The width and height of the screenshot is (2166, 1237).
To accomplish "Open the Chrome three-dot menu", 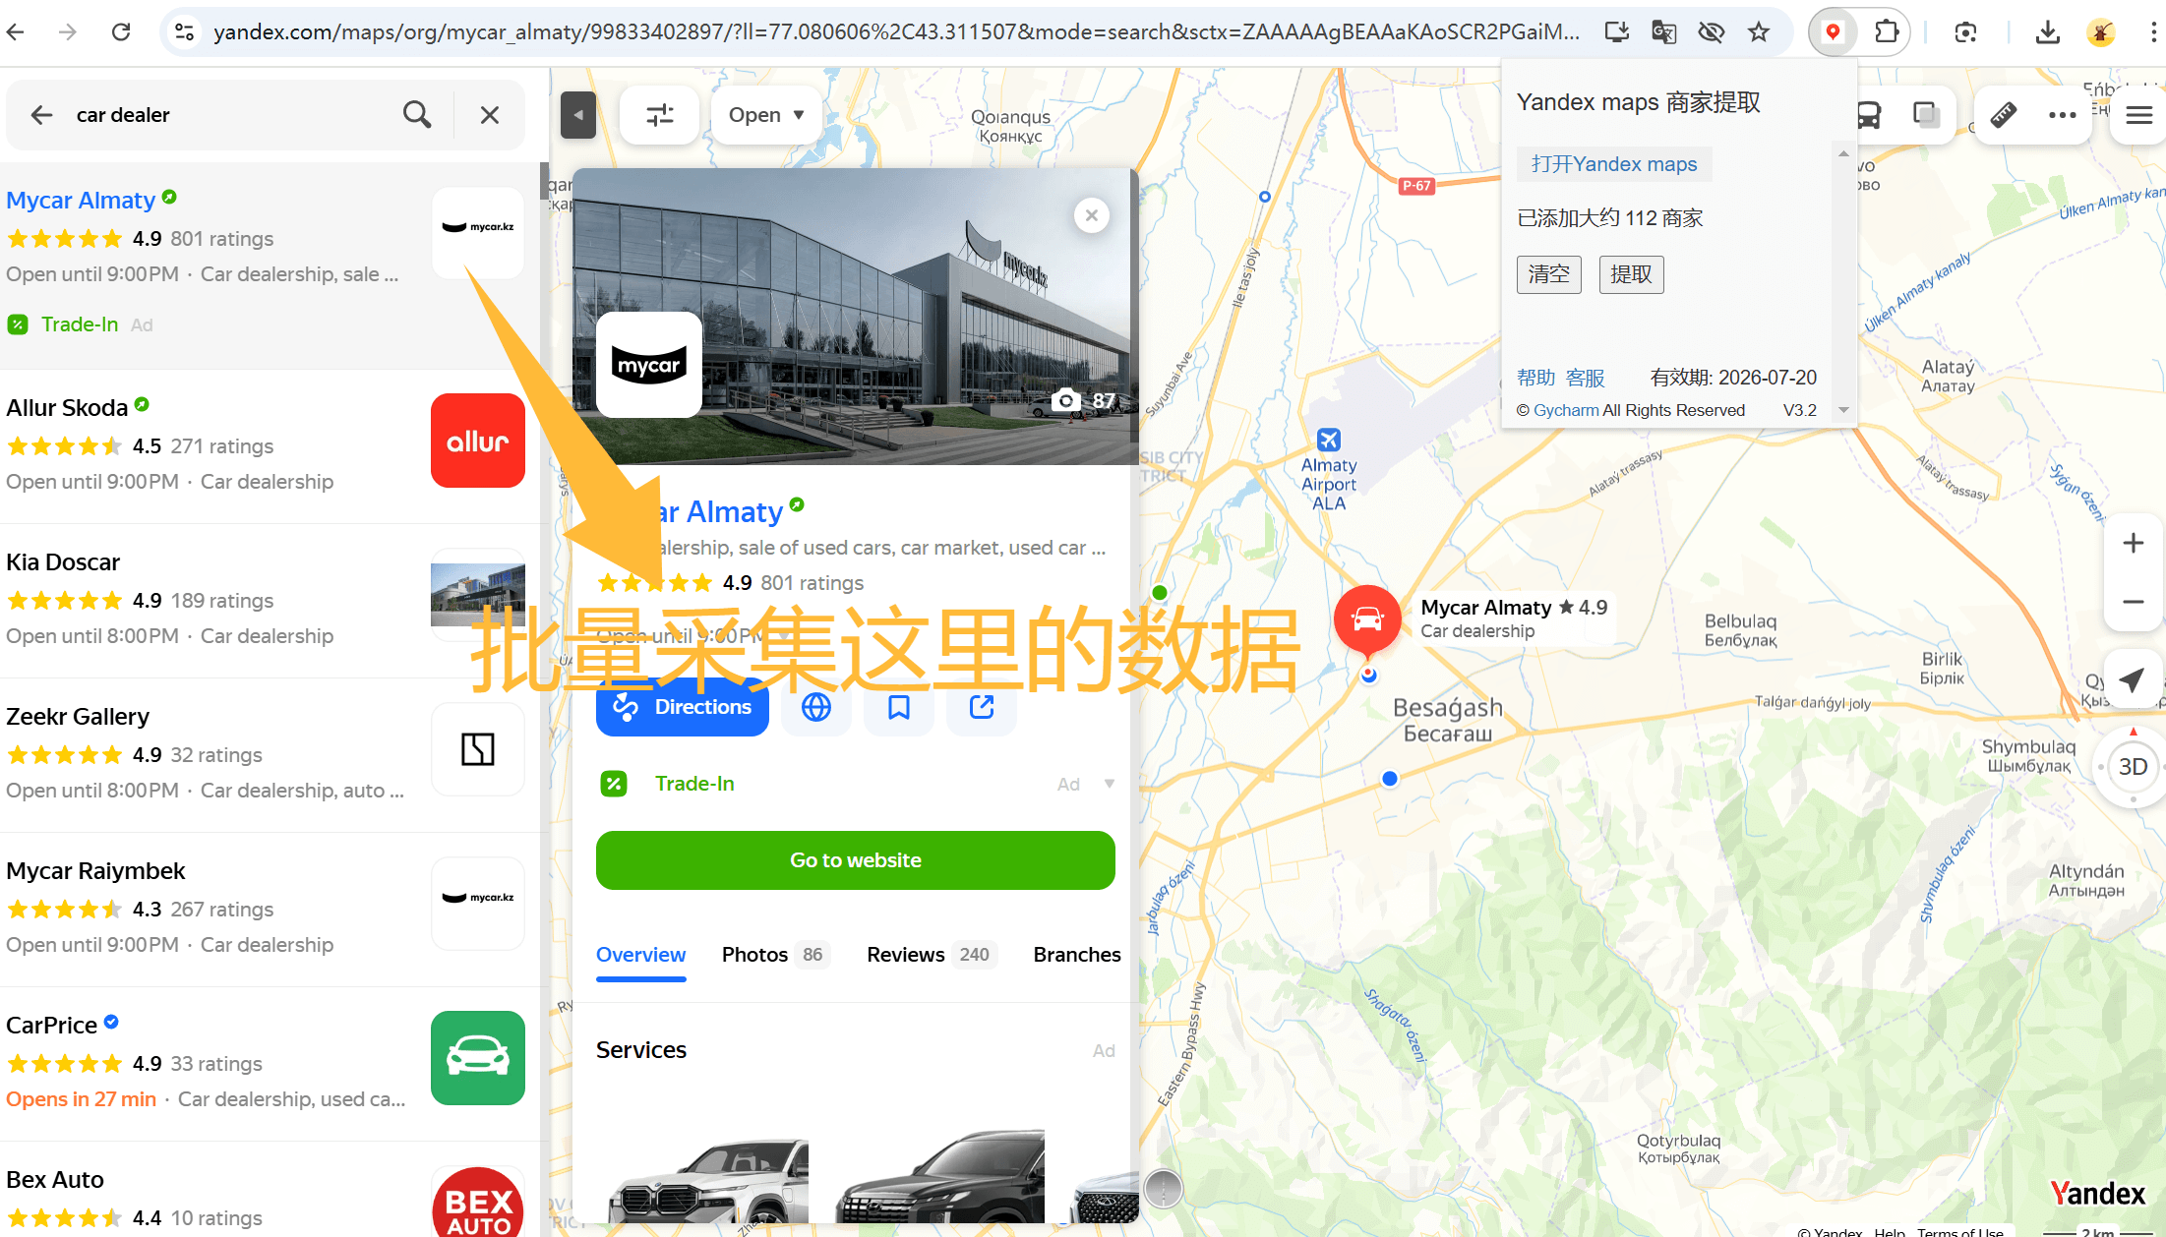I will pyautogui.click(x=2152, y=31).
